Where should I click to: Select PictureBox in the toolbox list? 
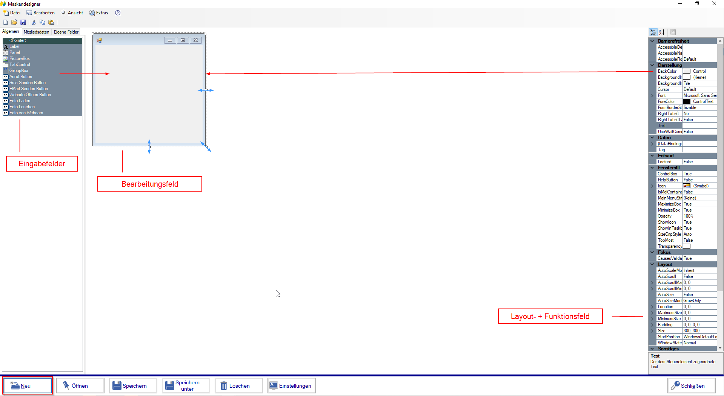click(20, 58)
